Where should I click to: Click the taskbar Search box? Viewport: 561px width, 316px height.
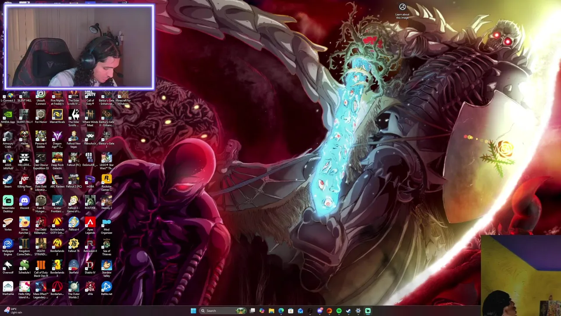pos(223,311)
